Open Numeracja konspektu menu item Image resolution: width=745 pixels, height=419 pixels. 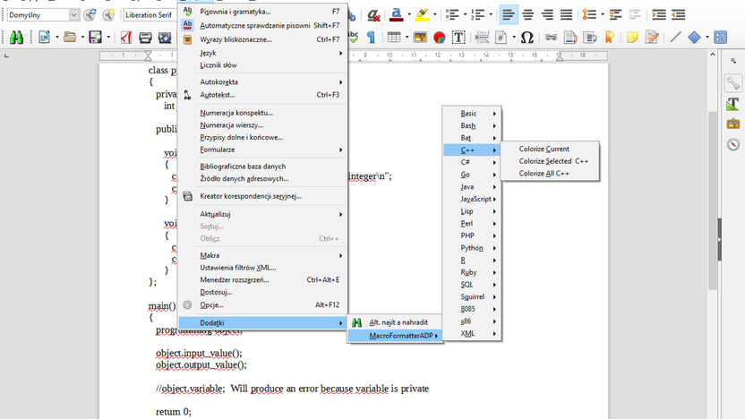point(262,113)
